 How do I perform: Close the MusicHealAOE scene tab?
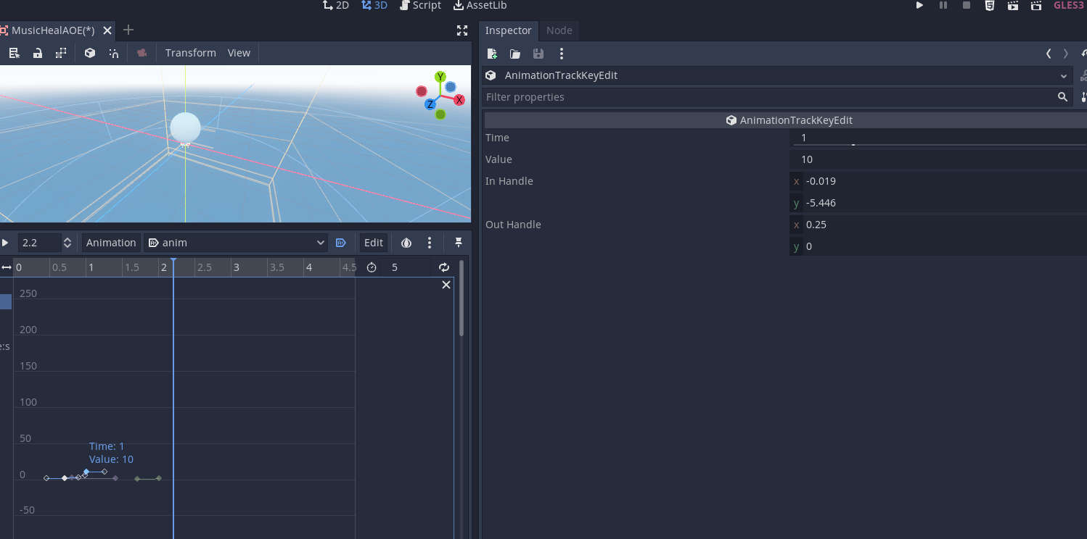click(107, 30)
